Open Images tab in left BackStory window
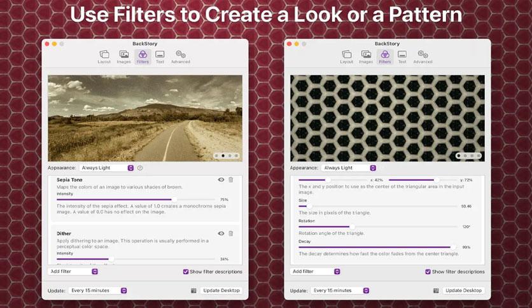 (x=123, y=57)
